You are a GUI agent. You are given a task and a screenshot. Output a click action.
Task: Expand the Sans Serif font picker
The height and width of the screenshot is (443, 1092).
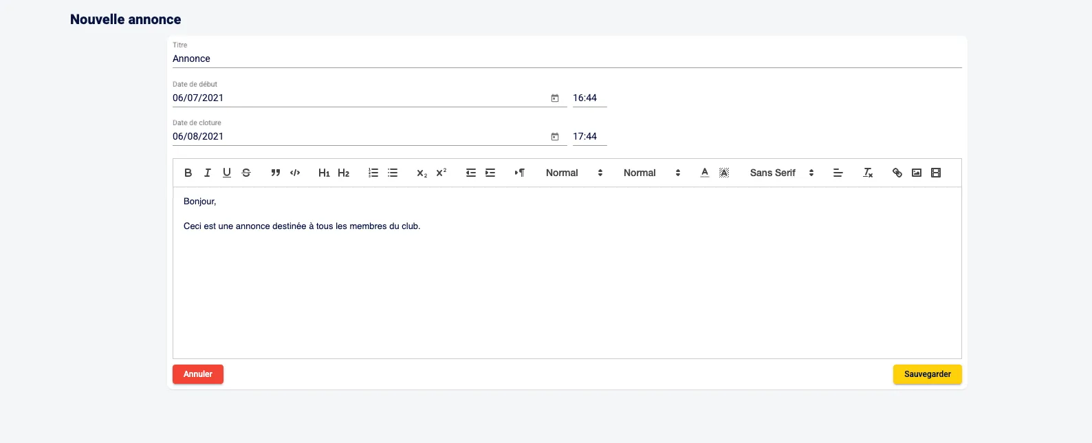(781, 173)
